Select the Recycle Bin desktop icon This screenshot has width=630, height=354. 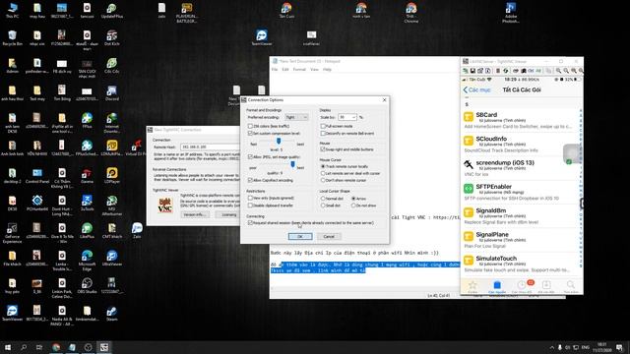click(x=12, y=38)
